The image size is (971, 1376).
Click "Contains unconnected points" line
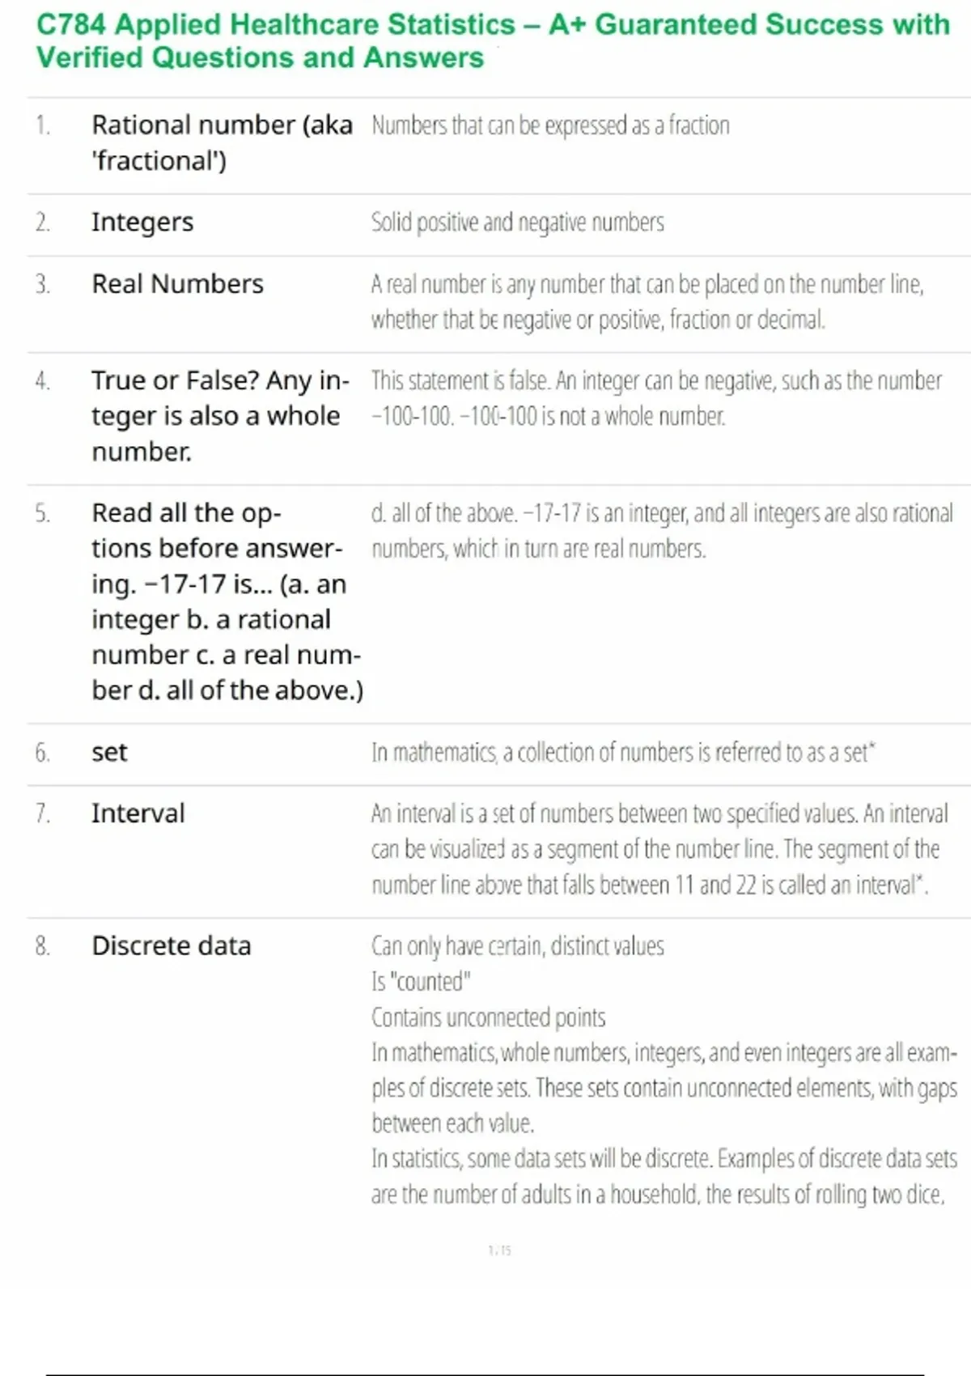coord(488,1017)
